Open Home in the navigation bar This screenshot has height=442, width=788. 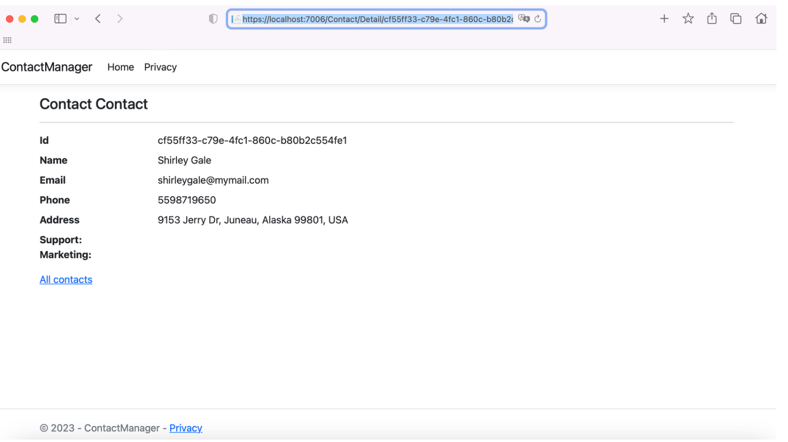click(120, 67)
